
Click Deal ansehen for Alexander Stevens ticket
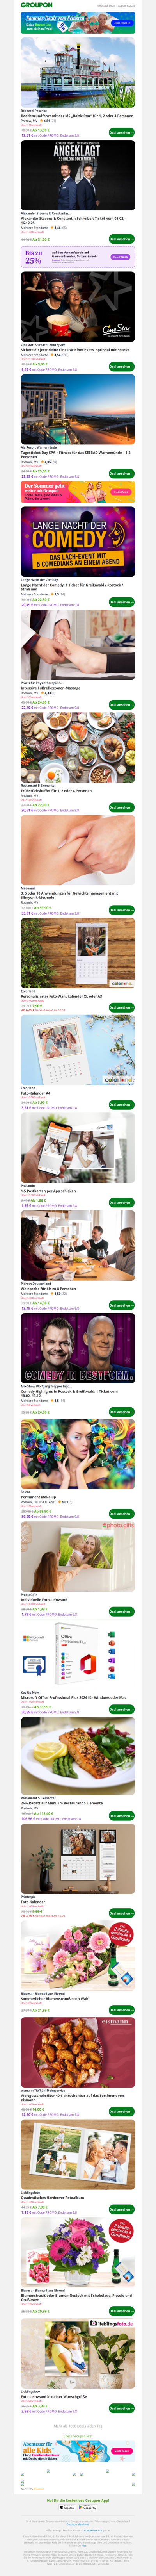point(121,239)
